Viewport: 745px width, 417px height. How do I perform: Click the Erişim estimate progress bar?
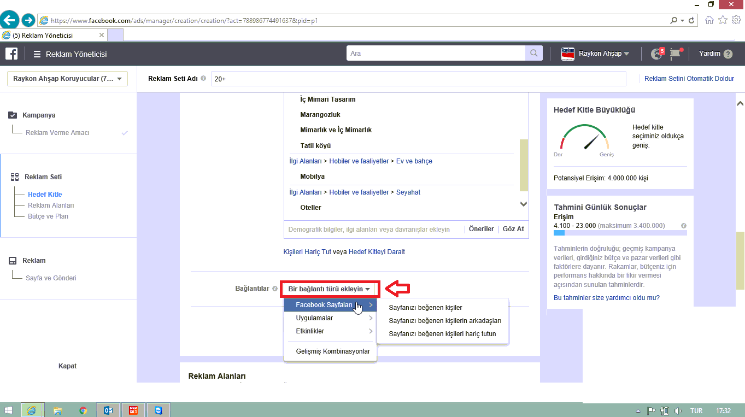620,233
